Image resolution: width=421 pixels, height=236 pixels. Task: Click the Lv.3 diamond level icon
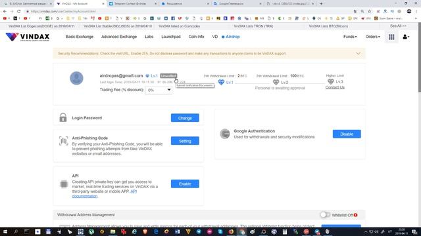pyautogui.click(x=330, y=81)
